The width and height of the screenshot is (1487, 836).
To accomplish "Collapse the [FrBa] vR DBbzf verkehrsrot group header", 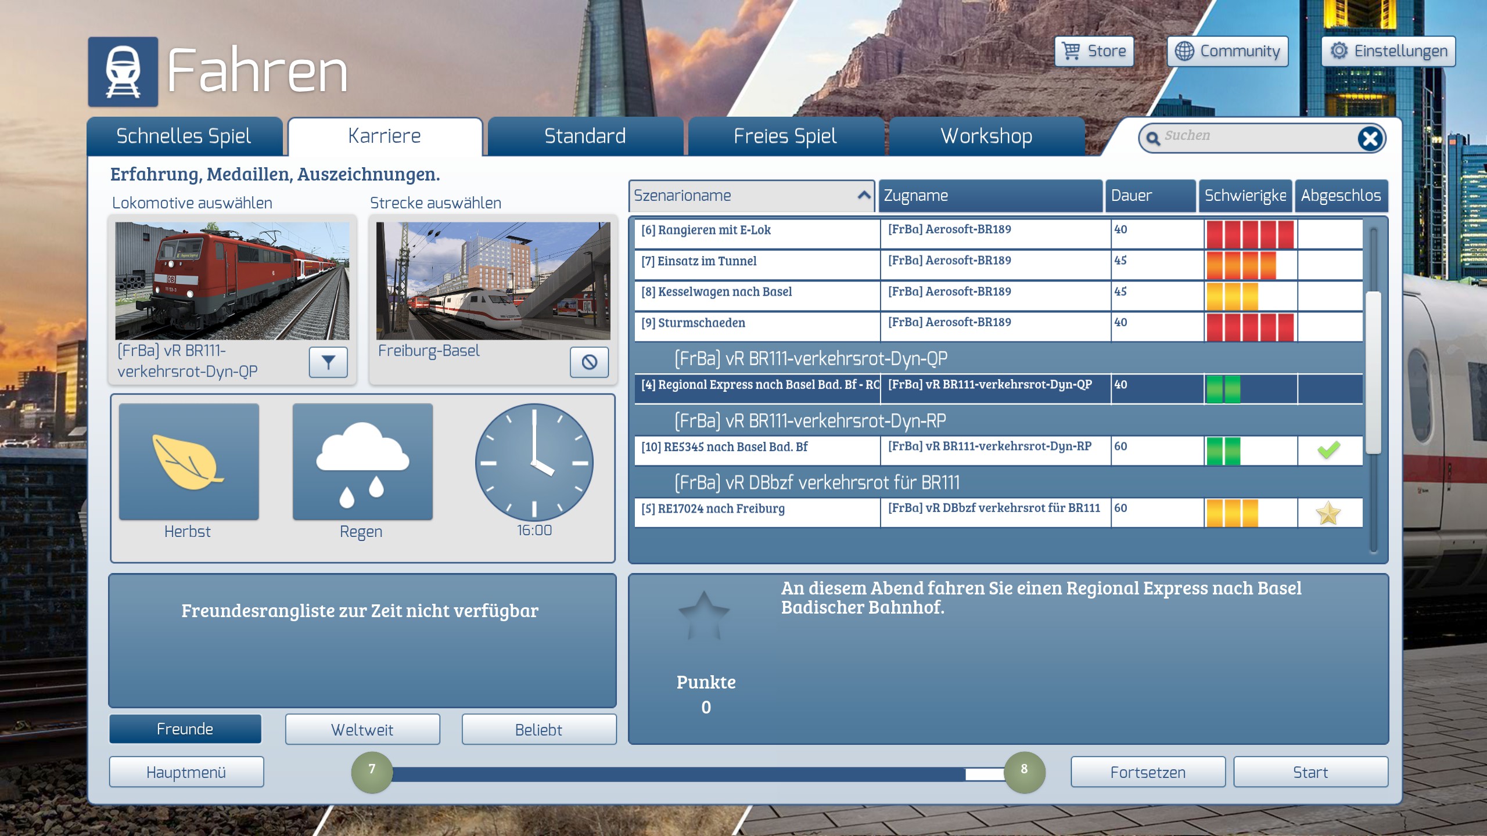I will point(817,483).
